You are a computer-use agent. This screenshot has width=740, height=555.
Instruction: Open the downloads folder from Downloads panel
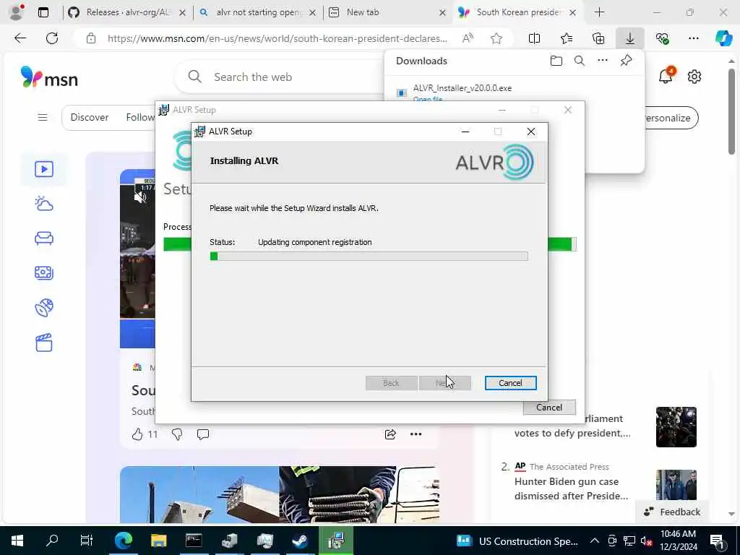(x=556, y=61)
